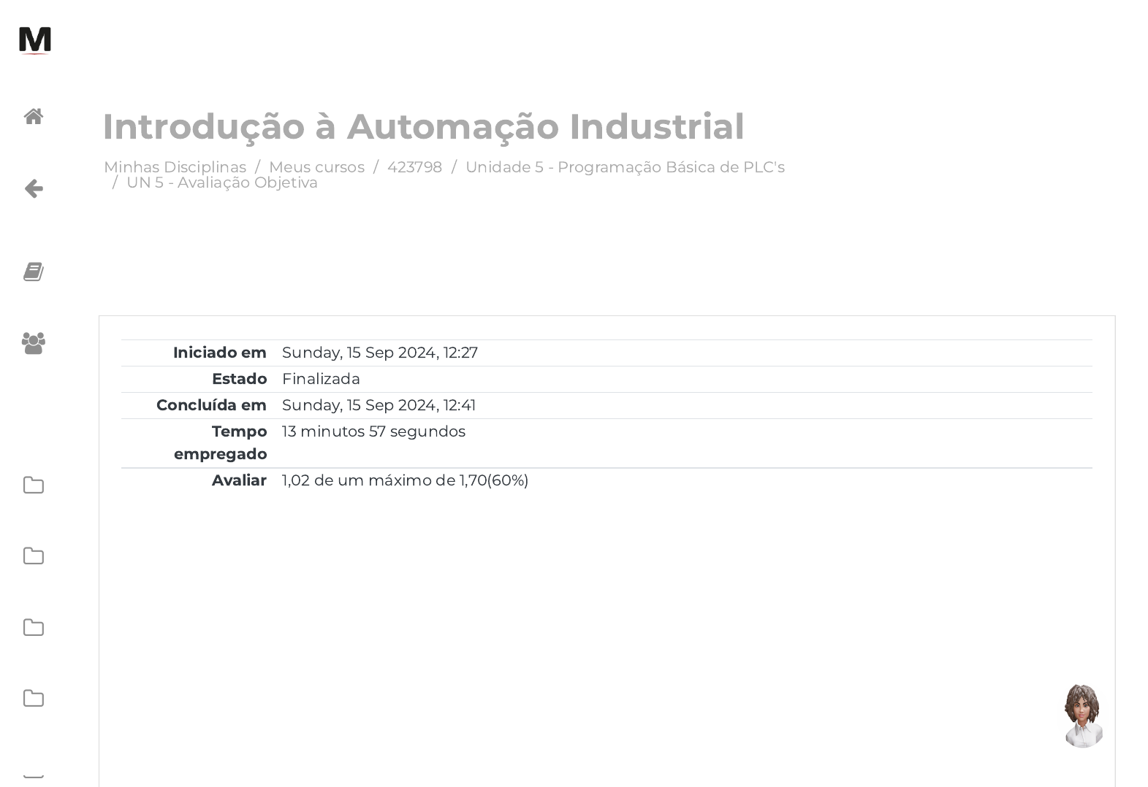Open the third folder icon in the sidebar
This screenshot has width=1148, height=787.
click(34, 628)
